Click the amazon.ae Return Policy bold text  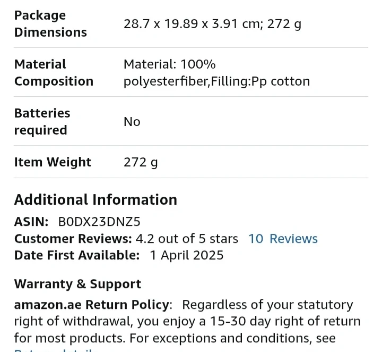click(x=92, y=305)
